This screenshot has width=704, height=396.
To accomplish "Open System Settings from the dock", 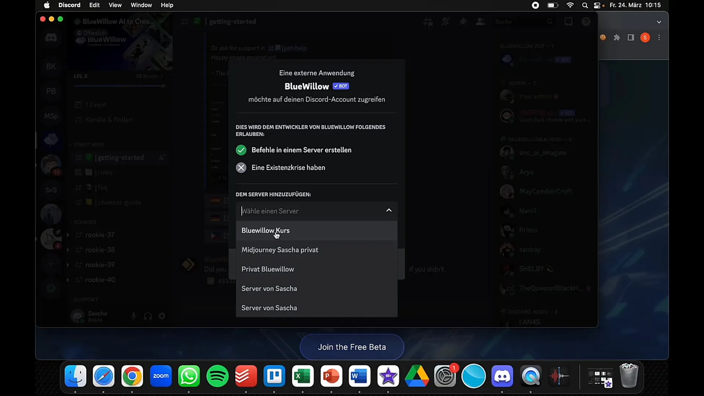I will (445, 376).
